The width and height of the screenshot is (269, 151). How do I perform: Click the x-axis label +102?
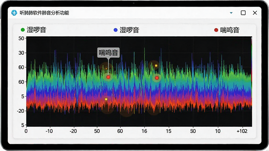[242, 131]
